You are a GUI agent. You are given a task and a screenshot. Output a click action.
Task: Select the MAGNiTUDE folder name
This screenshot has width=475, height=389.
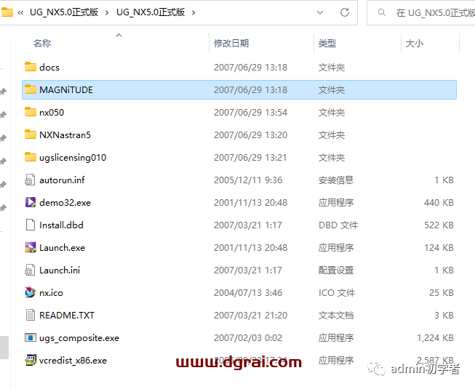tap(66, 90)
